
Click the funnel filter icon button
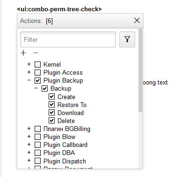click(127, 39)
